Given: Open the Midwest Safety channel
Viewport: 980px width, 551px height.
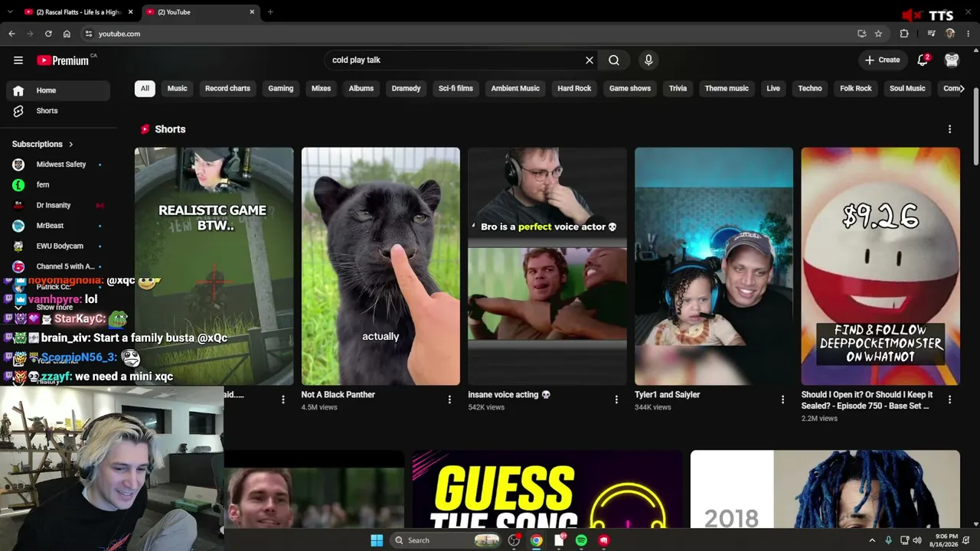Looking at the screenshot, I should click(58, 165).
